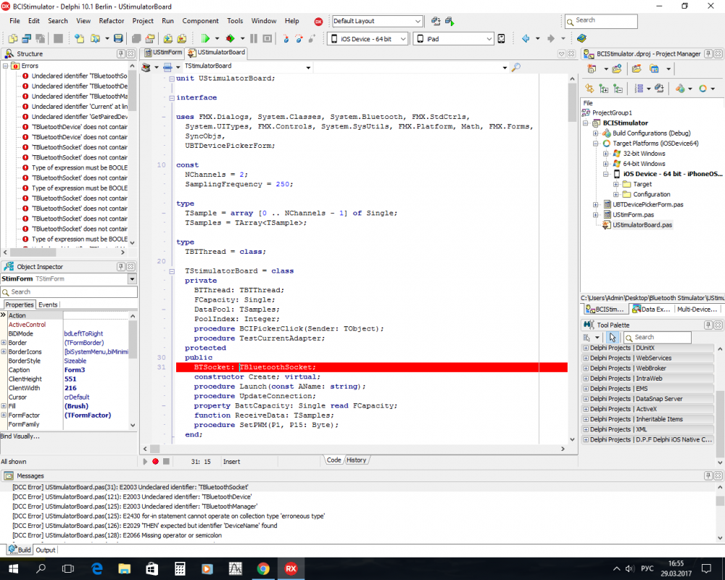
Task: Toggle the Object Inspector panel pin
Action: (121, 266)
